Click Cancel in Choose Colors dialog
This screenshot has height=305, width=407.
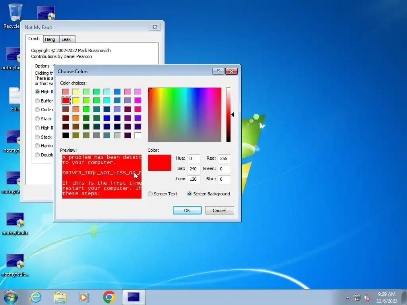(x=219, y=210)
